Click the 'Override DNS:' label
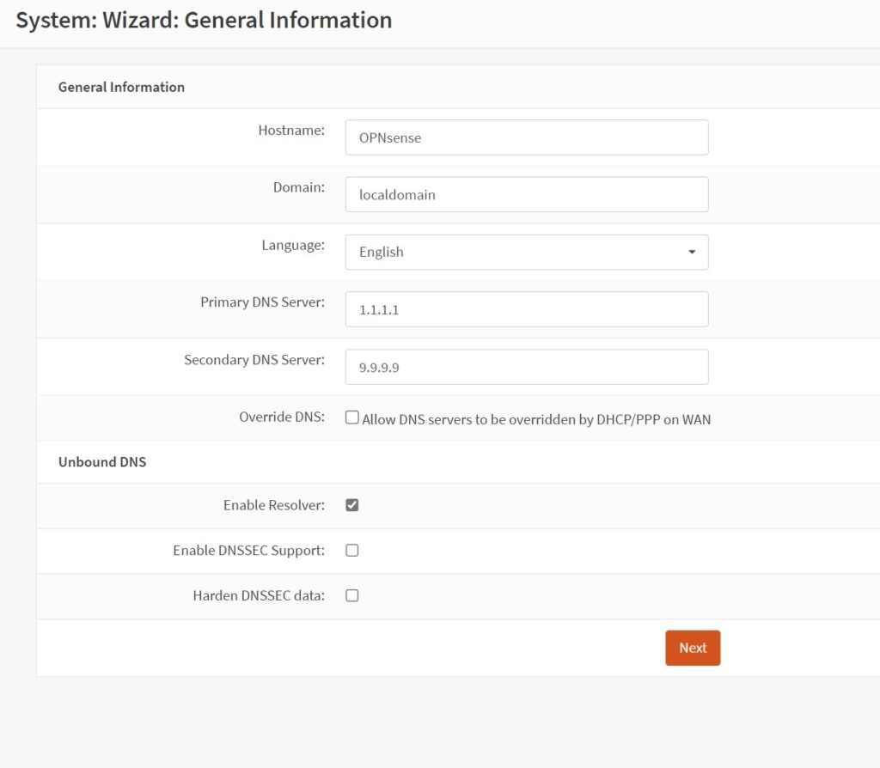Screen dimensions: 880x768 pyautogui.click(x=282, y=417)
